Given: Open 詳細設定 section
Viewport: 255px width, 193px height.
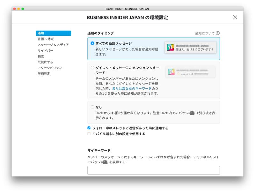Looking at the screenshot, I should (x=44, y=74).
